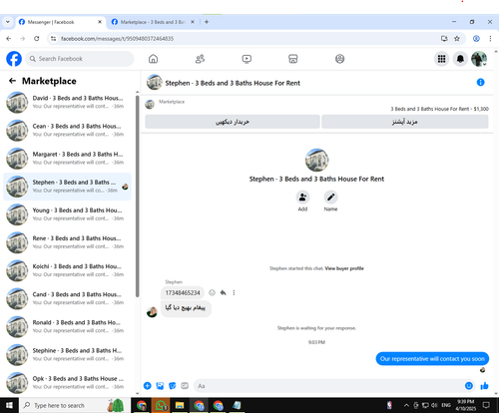
Task: Attach a photo using the image icon
Action: click(x=160, y=386)
